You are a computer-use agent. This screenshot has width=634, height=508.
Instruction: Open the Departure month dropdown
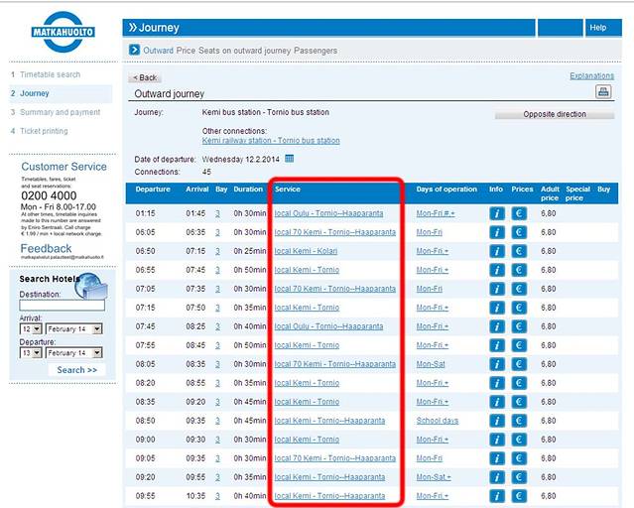click(x=73, y=352)
